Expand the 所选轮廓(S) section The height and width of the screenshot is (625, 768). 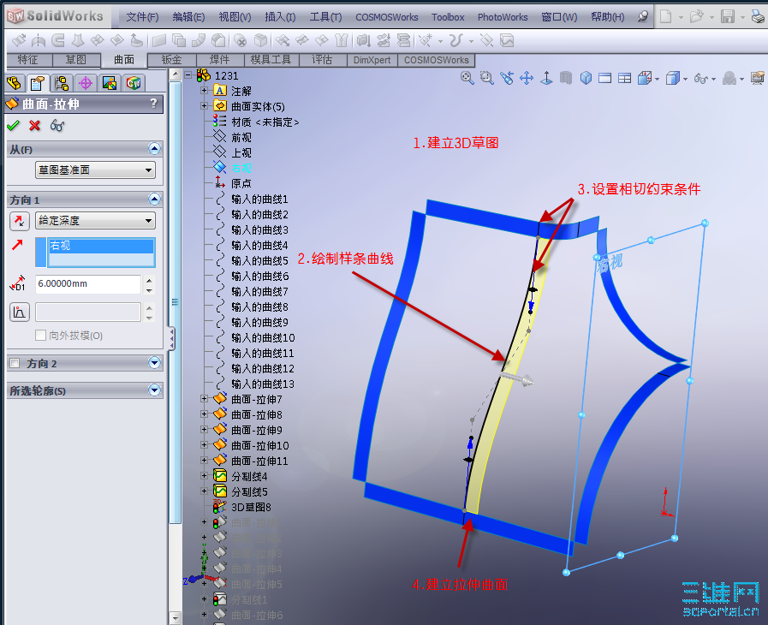tap(154, 390)
